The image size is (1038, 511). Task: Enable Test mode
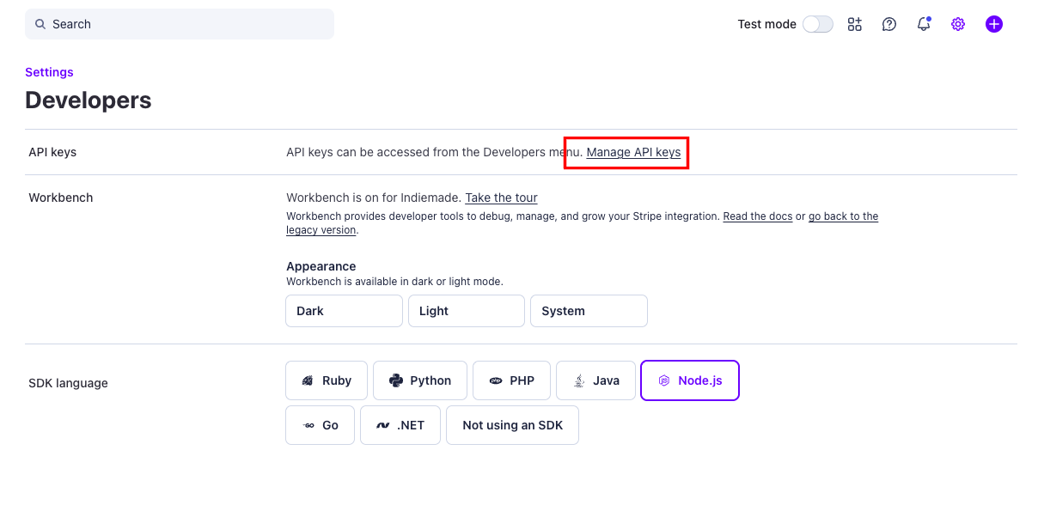pos(817,24)
